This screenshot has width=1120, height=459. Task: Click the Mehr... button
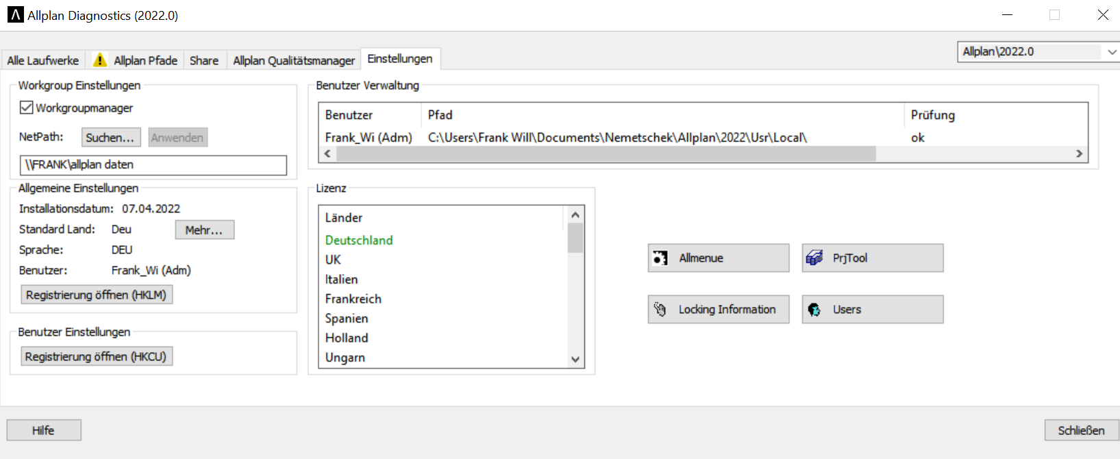[x=204, y=230]
